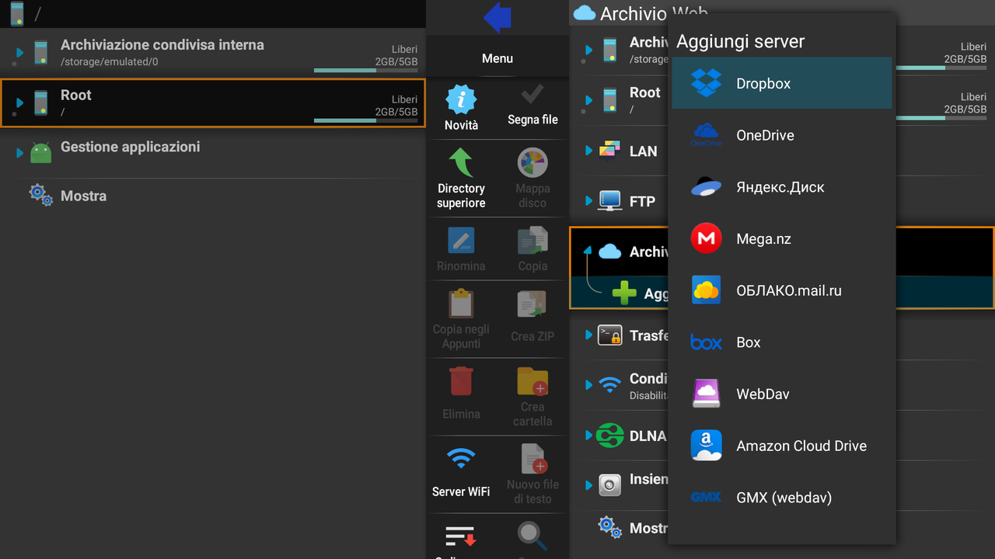This screenshot has height=559, width=995.
Task: Click the Copia files button
Action: click(532, 249)
